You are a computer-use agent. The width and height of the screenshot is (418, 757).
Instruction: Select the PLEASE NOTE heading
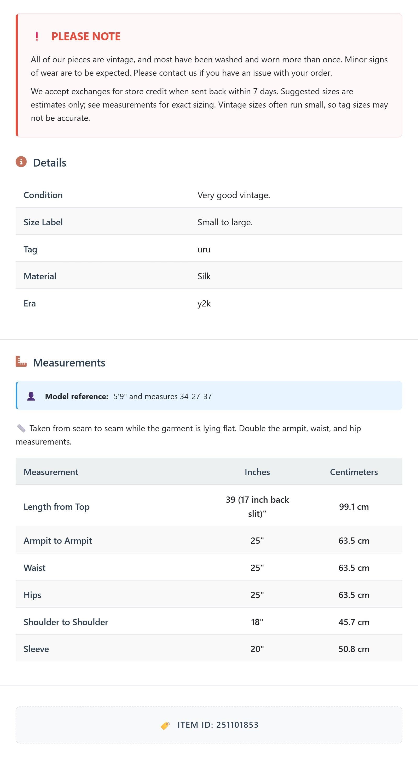coord(86,36)
